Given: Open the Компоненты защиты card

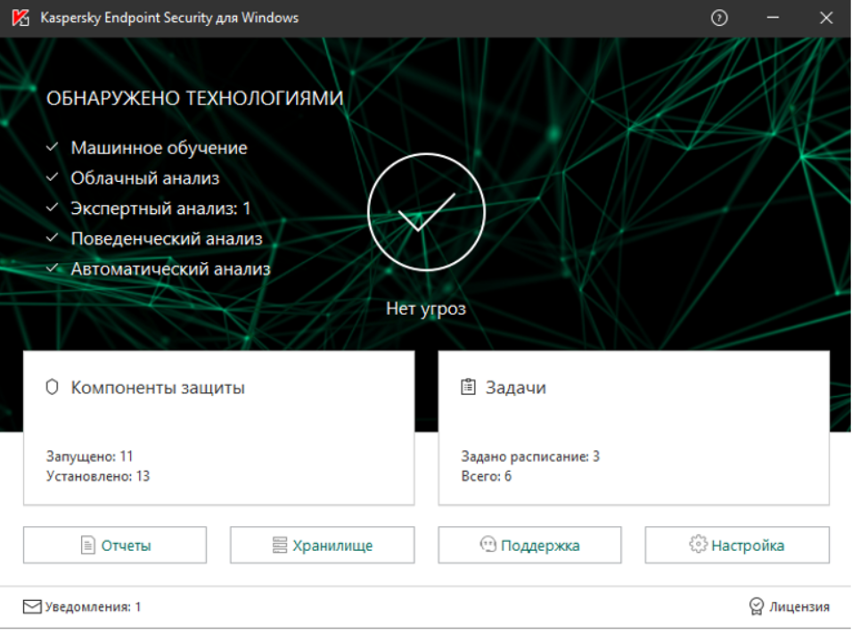Looking at the screenshot, I should coord(219,428).
